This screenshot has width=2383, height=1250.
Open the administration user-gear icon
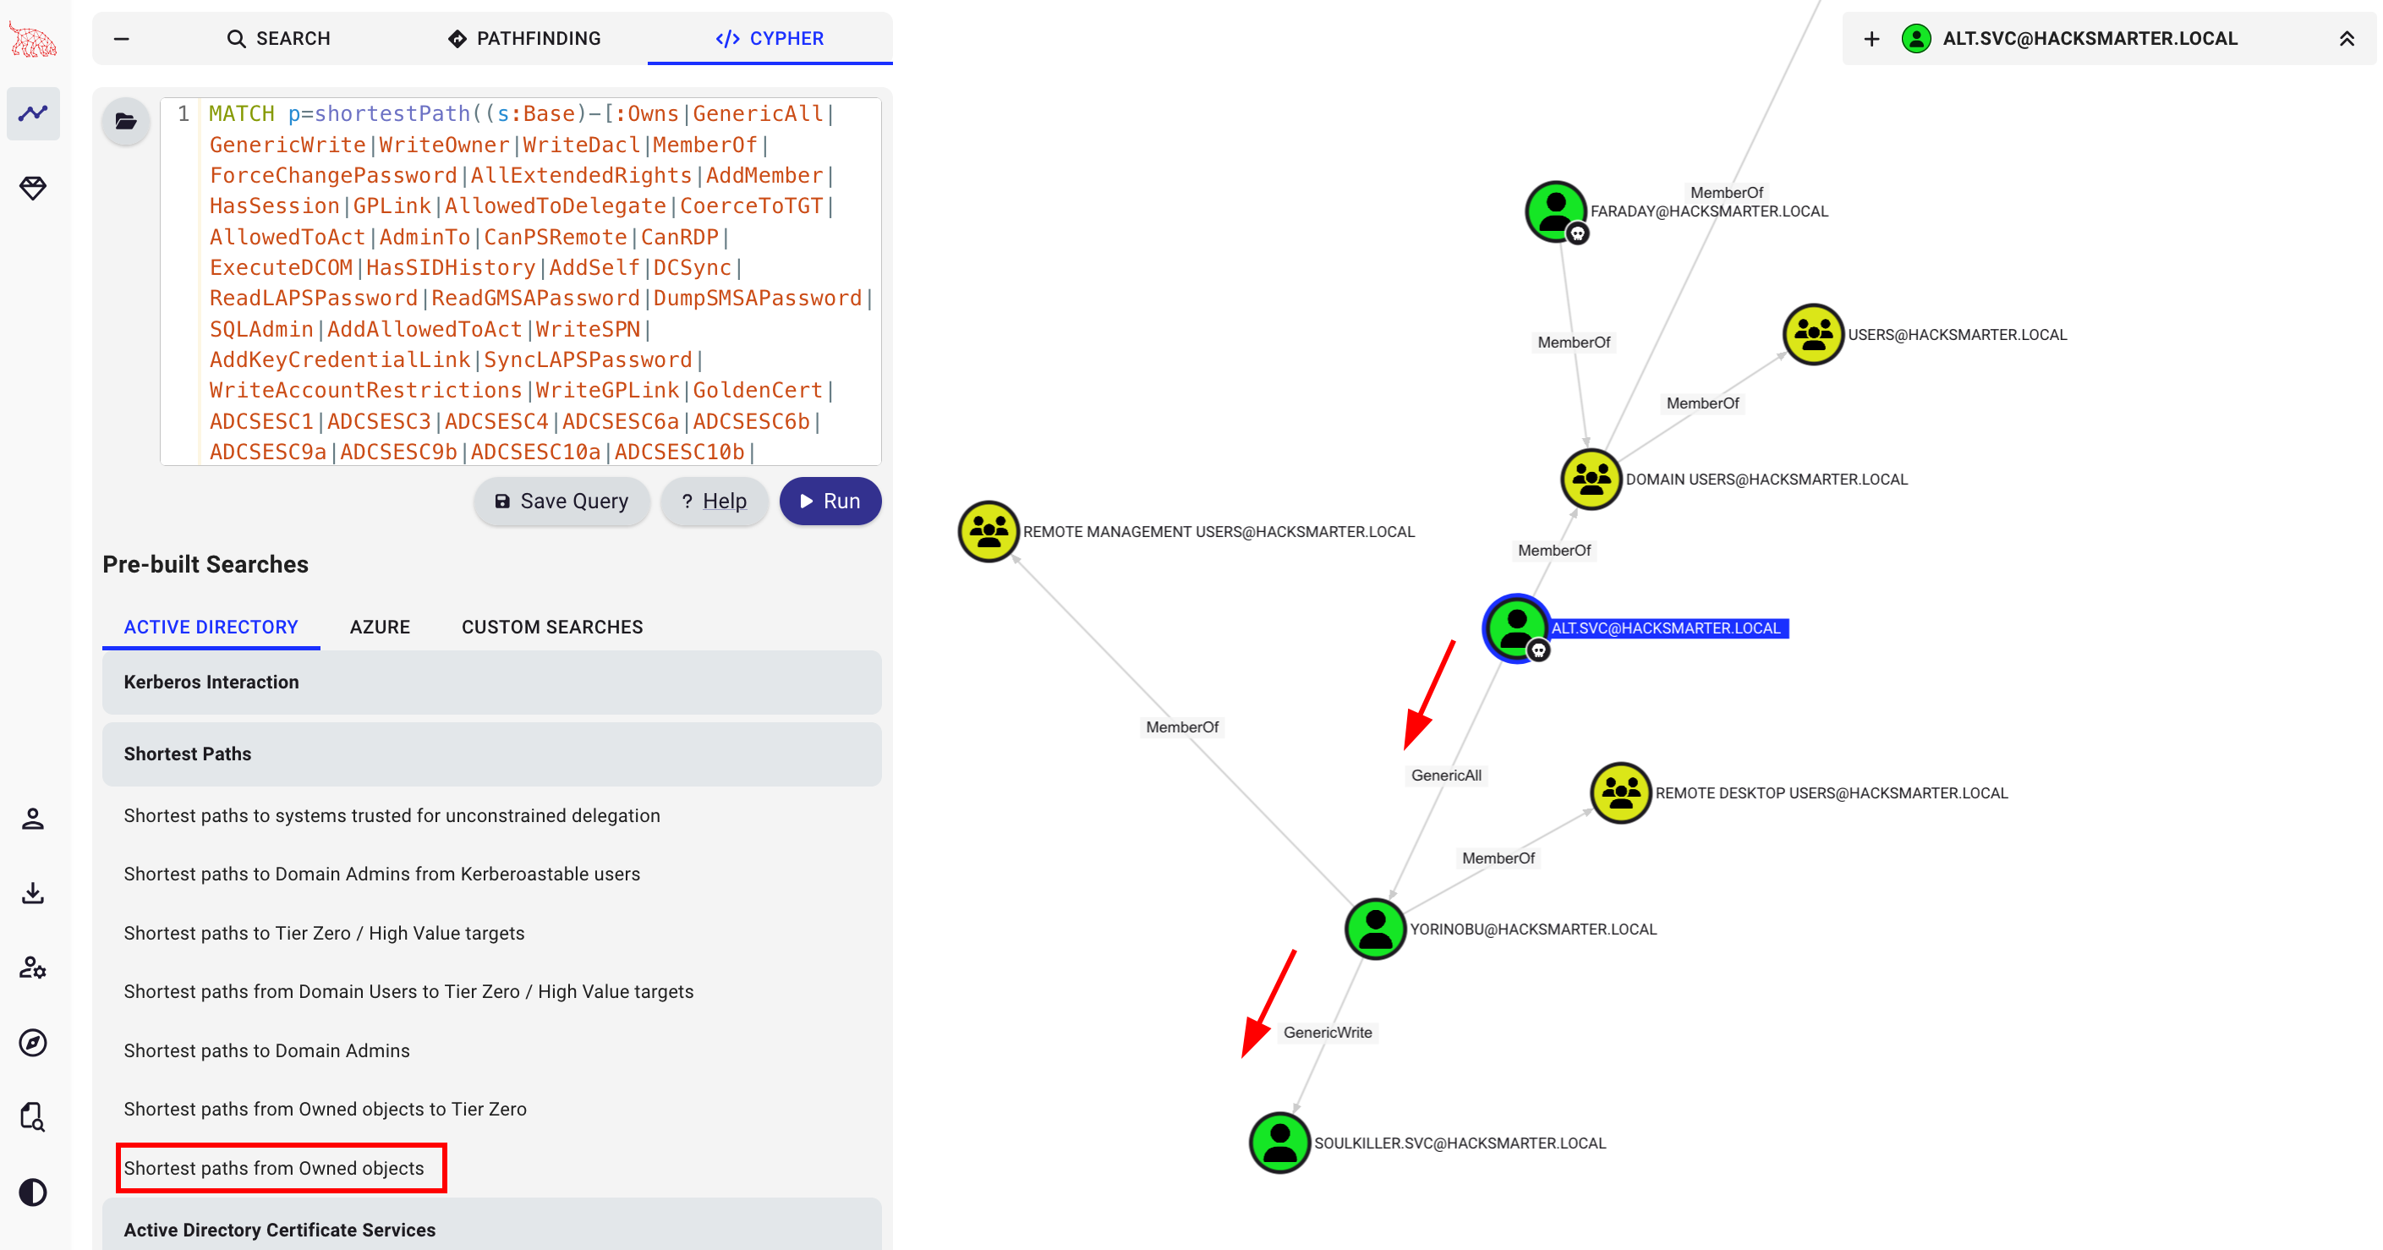point(33,968)
